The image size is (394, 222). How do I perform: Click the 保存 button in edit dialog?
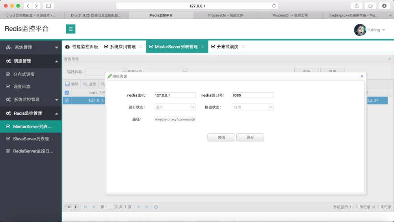pos(250,137)
